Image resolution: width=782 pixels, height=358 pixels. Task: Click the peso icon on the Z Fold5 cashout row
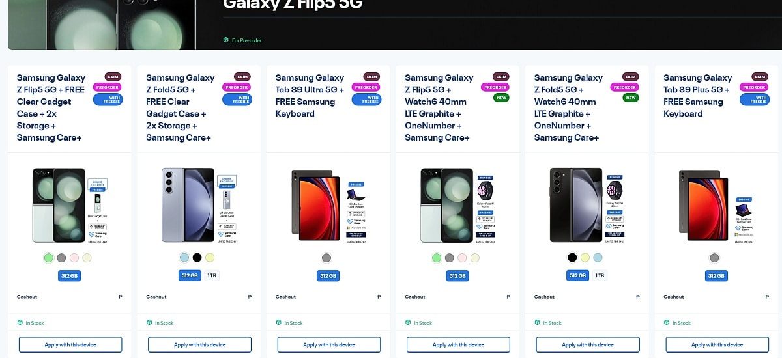250,297
